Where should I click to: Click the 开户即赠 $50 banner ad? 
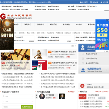pyautogui.click(x=102, y=35)
